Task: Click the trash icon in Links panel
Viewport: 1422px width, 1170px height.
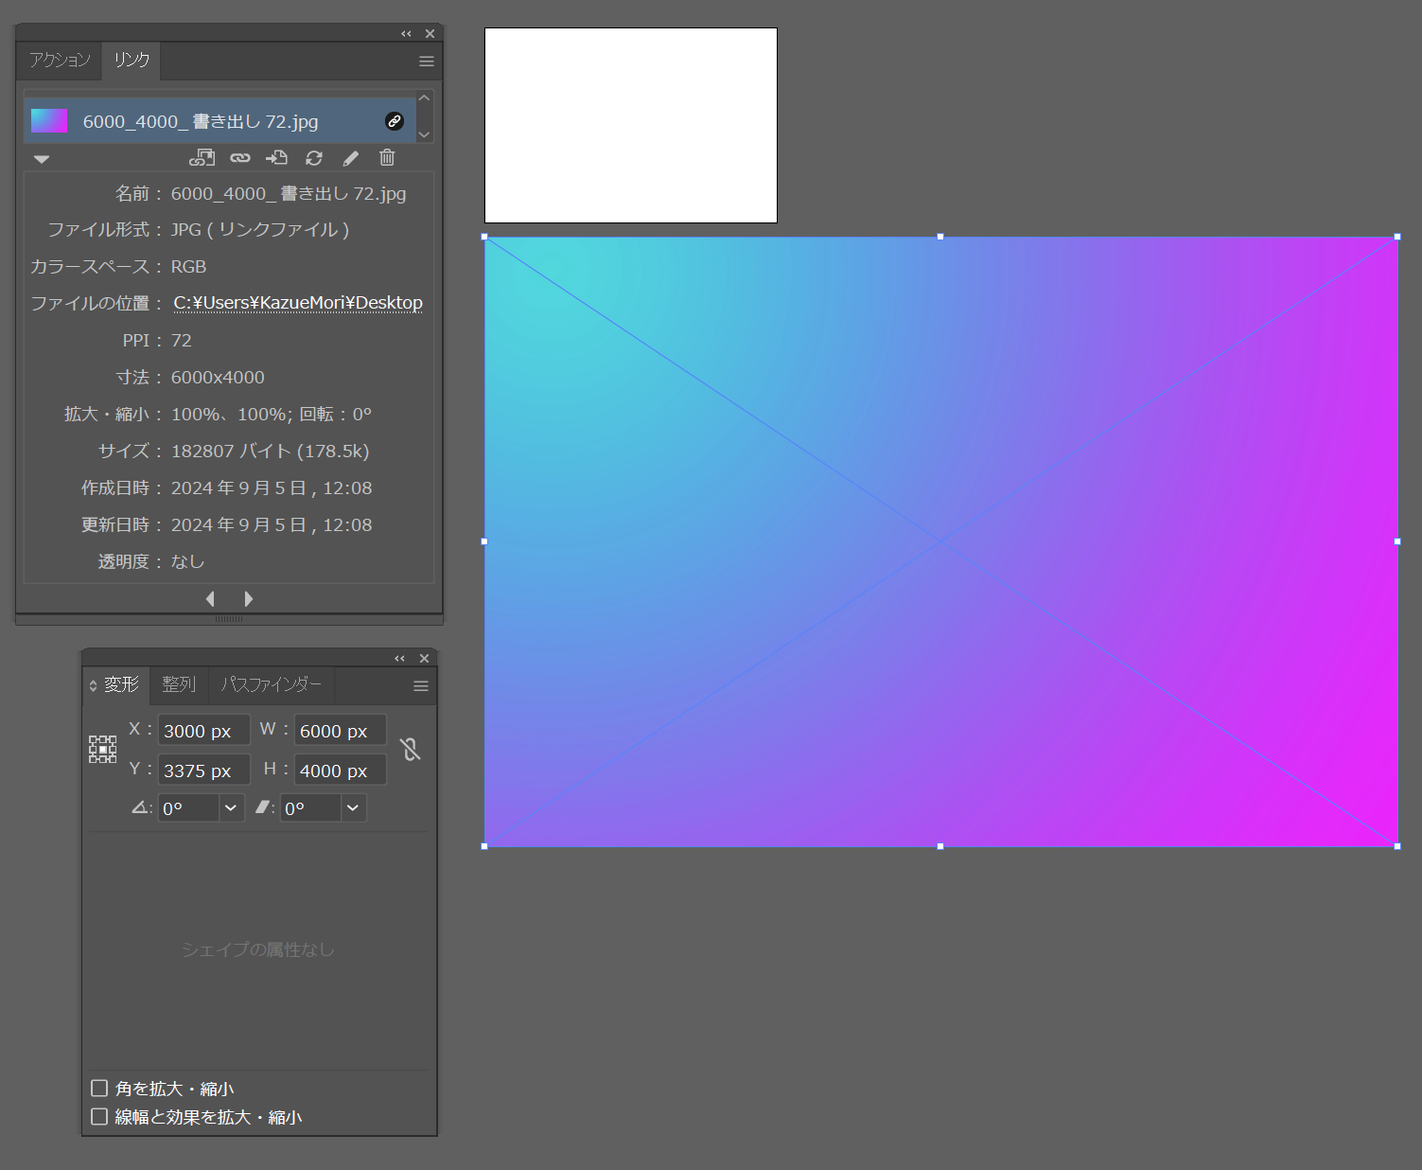Action: (x=387, y=158)
